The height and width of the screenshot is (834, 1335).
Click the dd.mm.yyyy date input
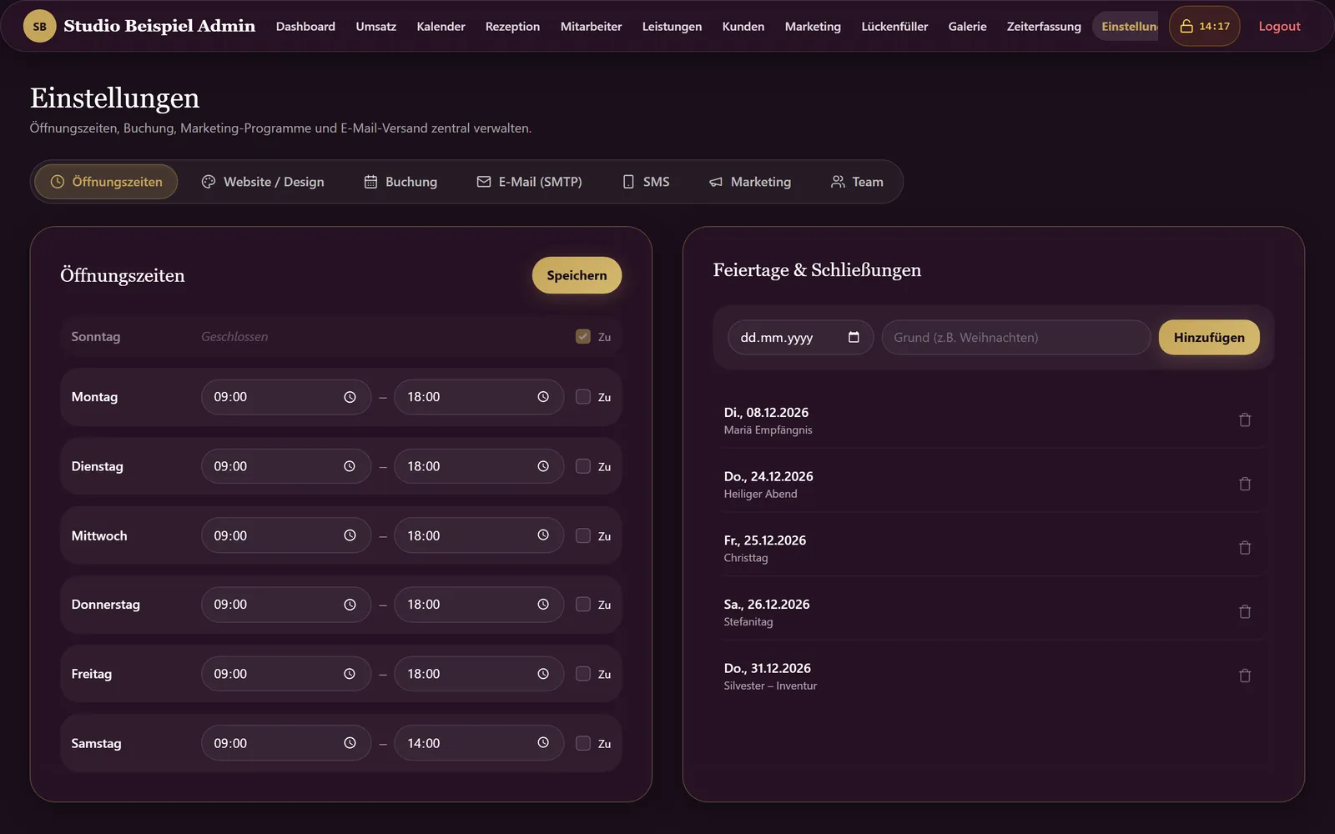point(800,337)
